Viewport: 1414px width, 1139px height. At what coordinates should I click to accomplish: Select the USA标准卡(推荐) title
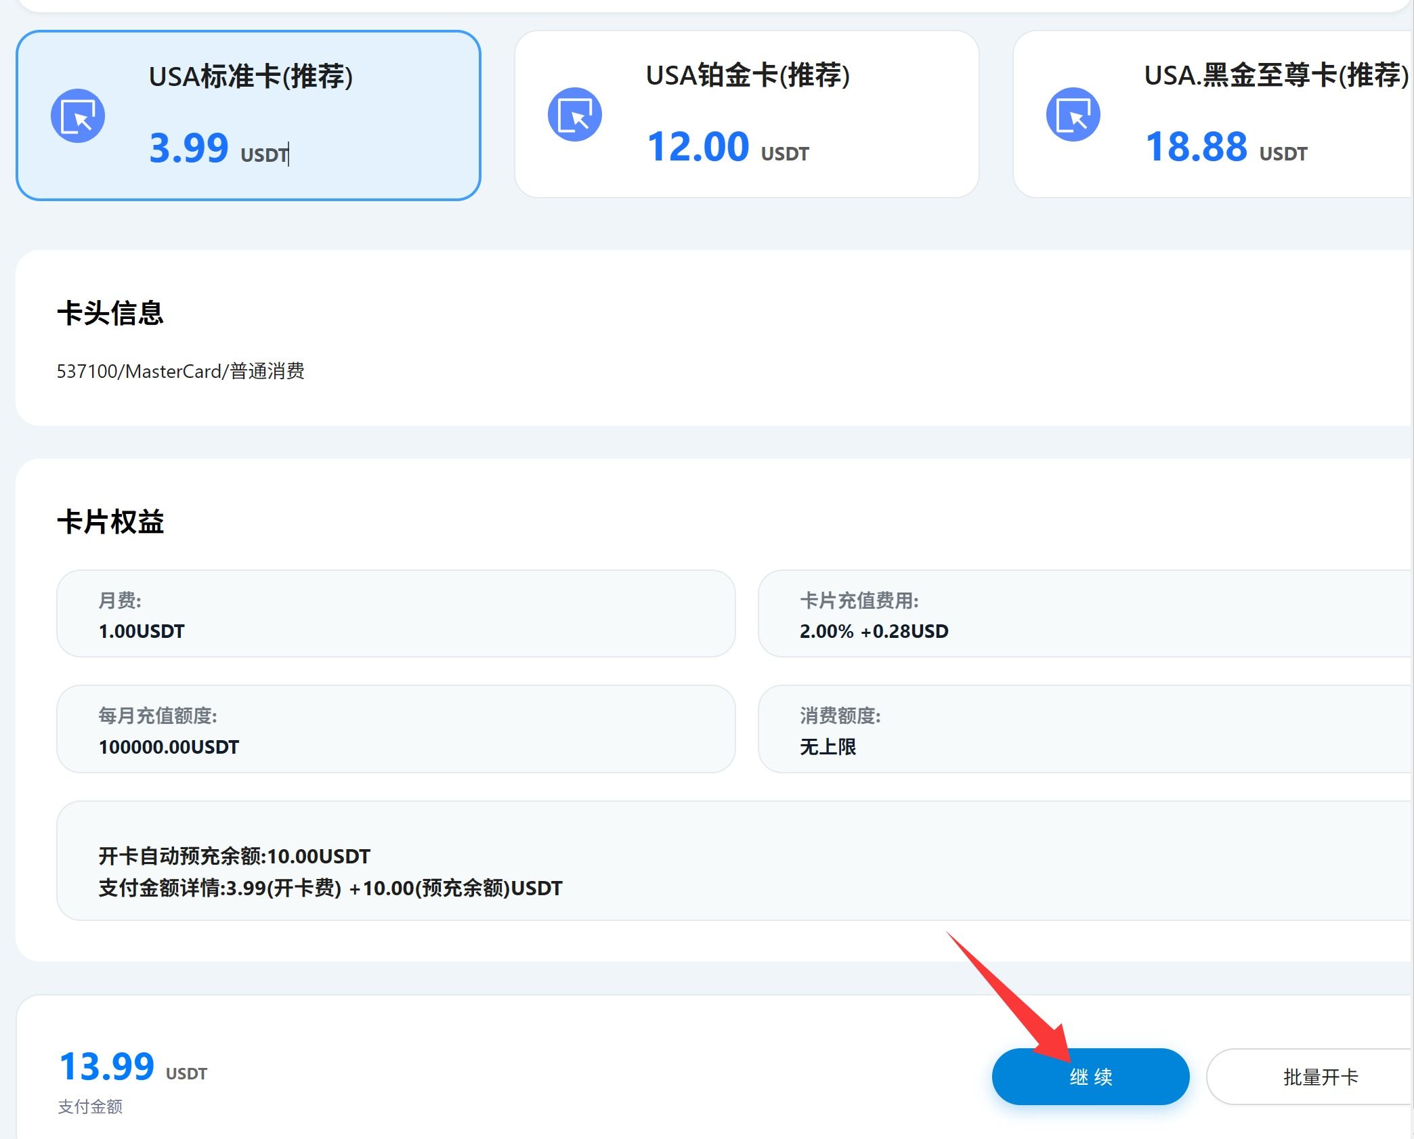tap(251, 77)
